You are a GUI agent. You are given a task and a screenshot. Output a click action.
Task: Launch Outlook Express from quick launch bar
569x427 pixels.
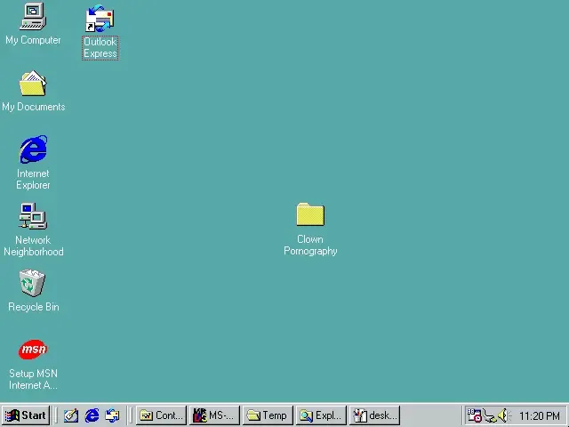(x=113, y=415)
